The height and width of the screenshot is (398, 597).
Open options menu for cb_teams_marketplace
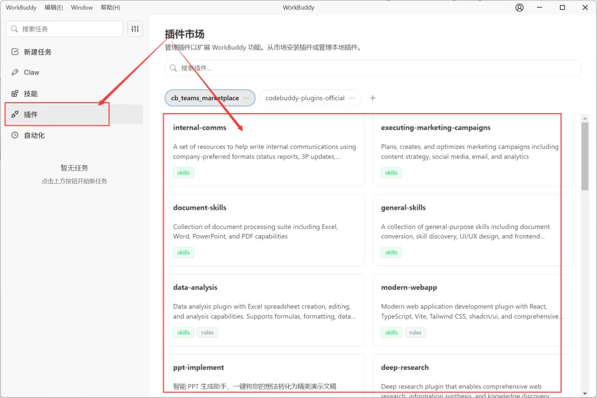coord(246,98)
